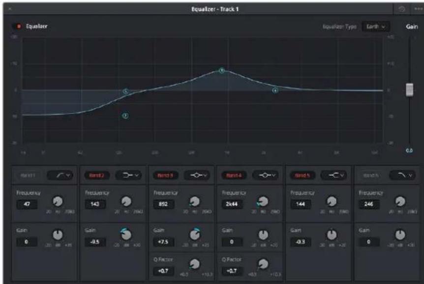424x284 pixels.
Task: Click Band 5 frequency field showing 144
Action: [x=301, y=204]
